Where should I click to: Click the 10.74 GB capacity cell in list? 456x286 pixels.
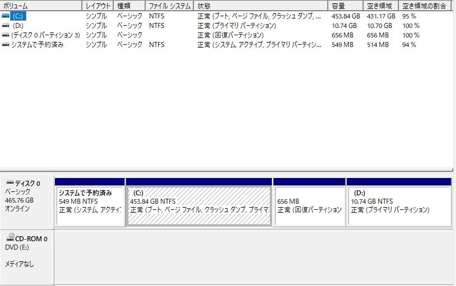click(x=344, y=26)
